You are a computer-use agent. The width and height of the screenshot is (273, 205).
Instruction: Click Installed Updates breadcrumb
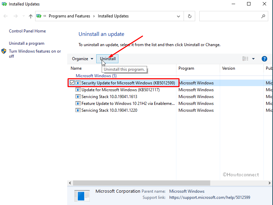113,16
